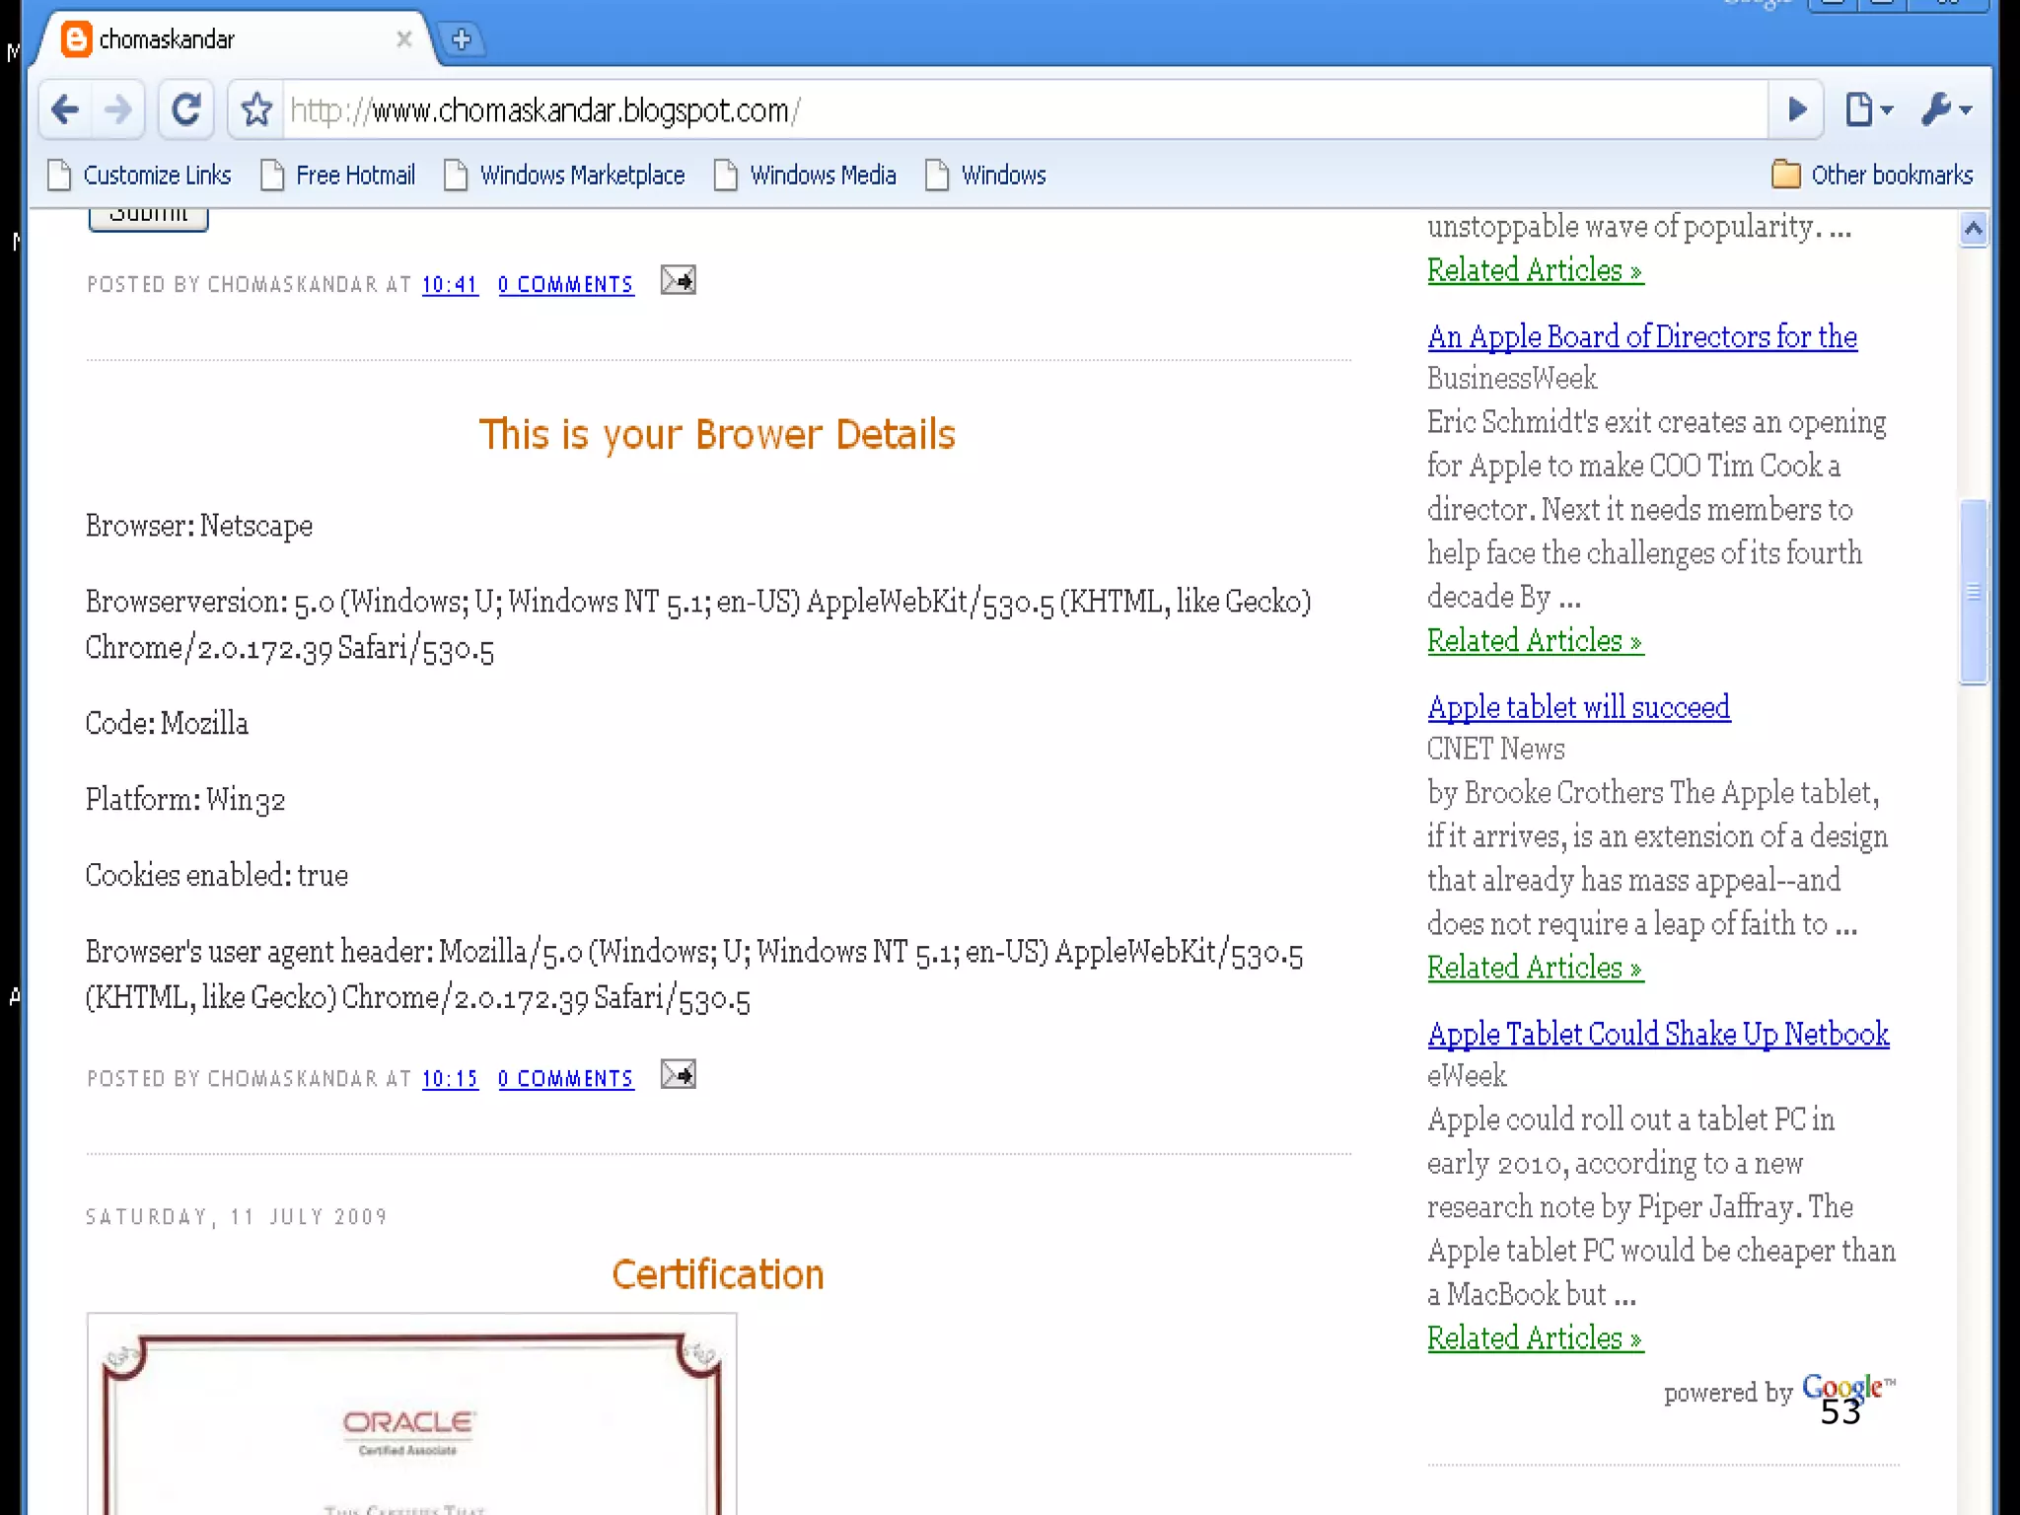Open the new tab plus button
Viewport: 2020px width, 1515px height.
461,39
